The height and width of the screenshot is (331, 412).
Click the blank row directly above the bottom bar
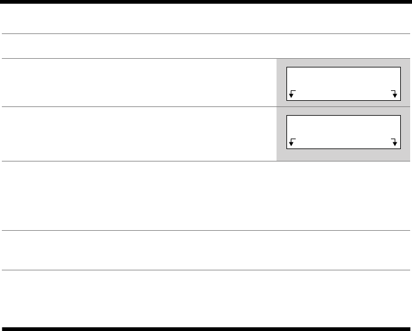[206, 297]
